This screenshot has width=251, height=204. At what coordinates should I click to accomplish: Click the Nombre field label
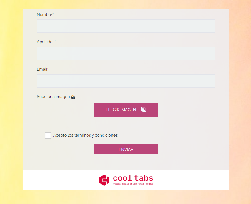pos(44,14)
